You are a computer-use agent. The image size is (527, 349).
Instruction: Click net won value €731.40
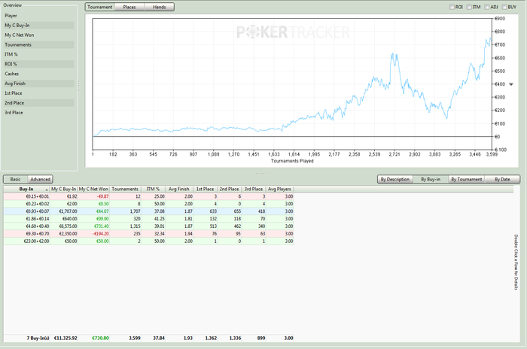click(101, 226)
